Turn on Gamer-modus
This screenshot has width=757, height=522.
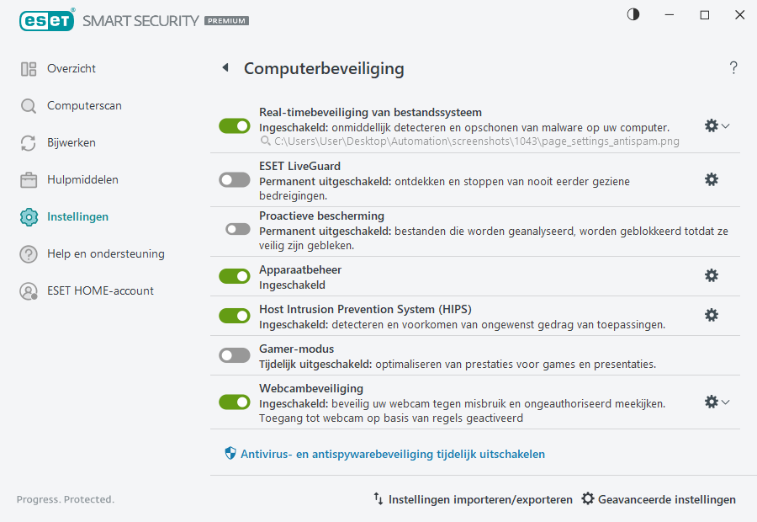click(x=234, y=354)
